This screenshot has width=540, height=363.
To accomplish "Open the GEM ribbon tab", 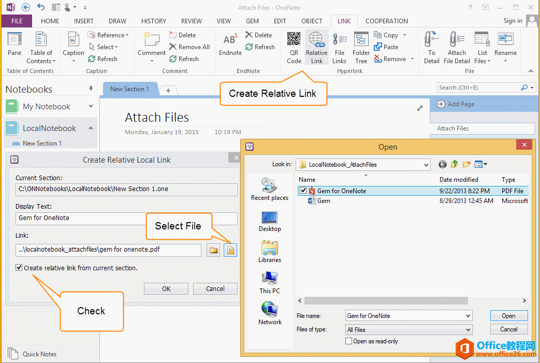I will point(252,21).
